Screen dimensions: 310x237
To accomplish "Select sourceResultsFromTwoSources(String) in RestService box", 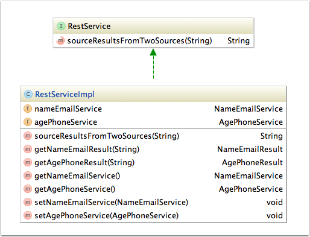I will pos(140,40).
